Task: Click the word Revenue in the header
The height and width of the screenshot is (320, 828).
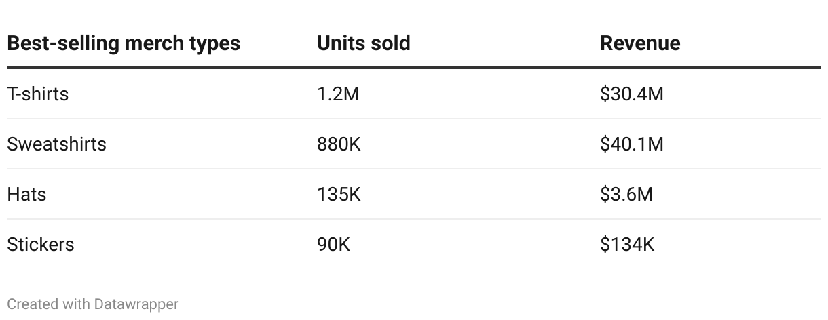Action: tap(640, 43)
